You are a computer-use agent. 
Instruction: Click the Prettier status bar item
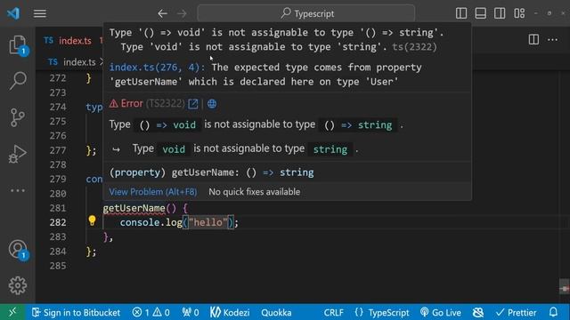(517, 312)
